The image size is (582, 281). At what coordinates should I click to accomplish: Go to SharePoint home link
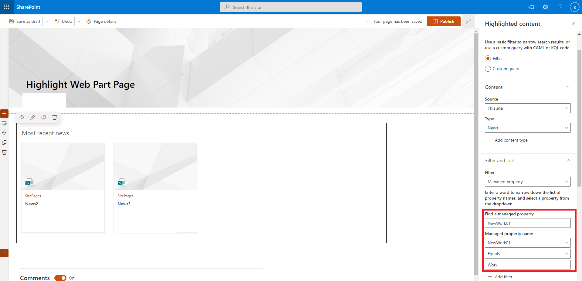click(x=28, y=7)
